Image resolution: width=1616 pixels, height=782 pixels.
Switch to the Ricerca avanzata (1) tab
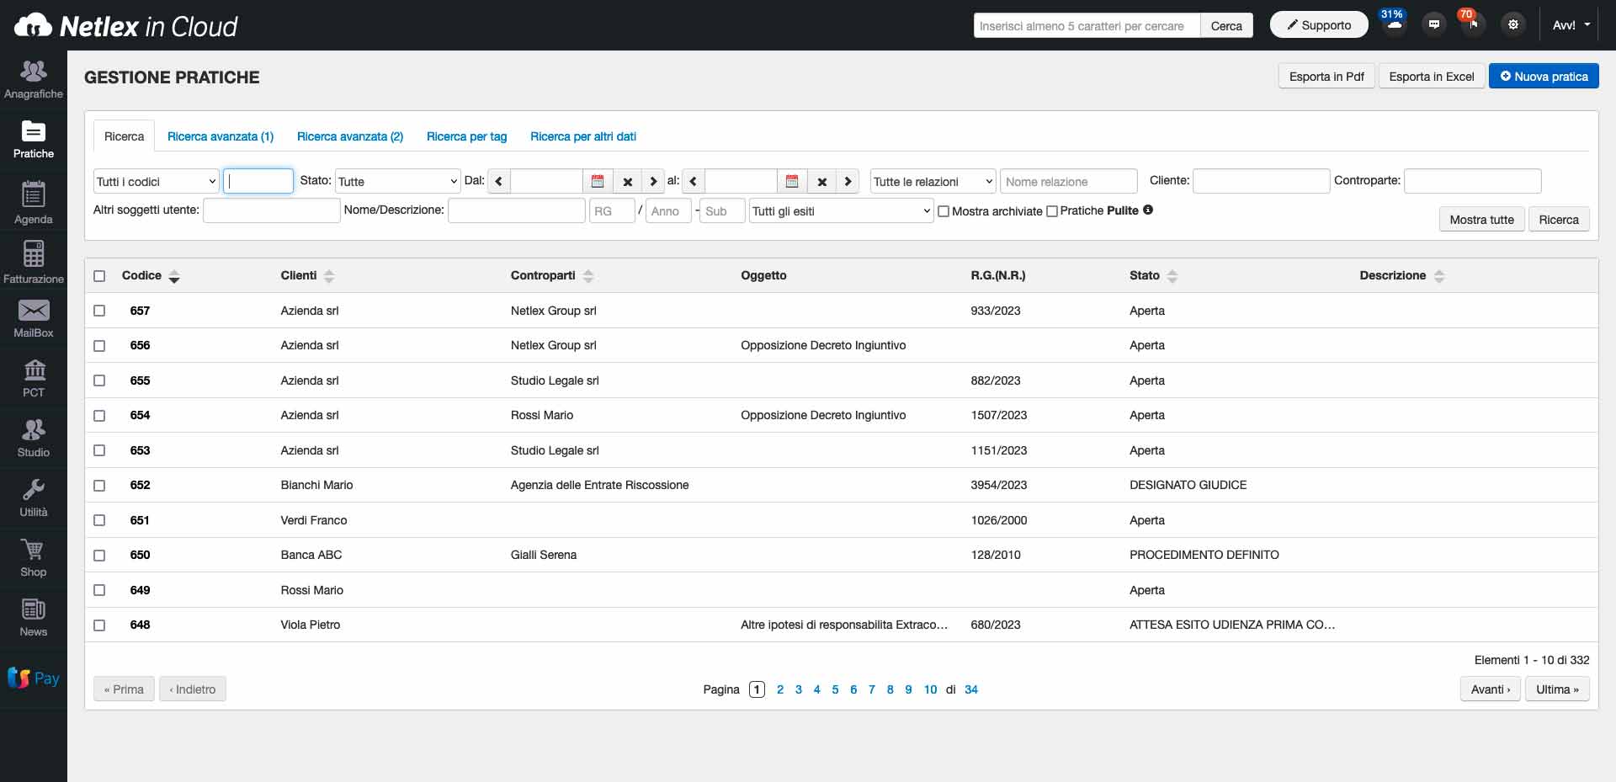pyautogui.click(x=221, y=136)
